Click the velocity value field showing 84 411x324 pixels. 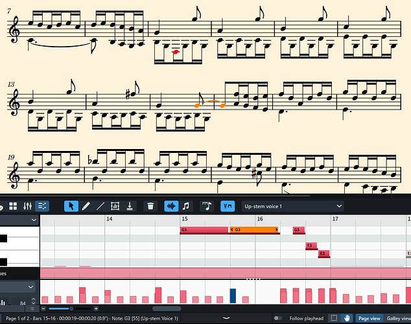click(22, 303)
